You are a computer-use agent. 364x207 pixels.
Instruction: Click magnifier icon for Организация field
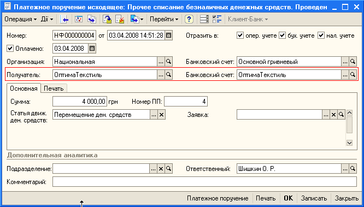[169, 62]
